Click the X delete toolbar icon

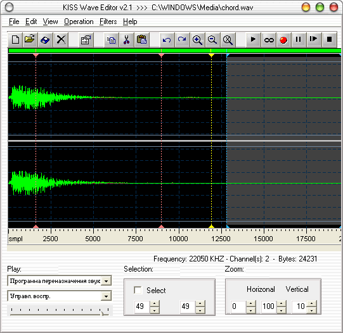pos(61,40)
